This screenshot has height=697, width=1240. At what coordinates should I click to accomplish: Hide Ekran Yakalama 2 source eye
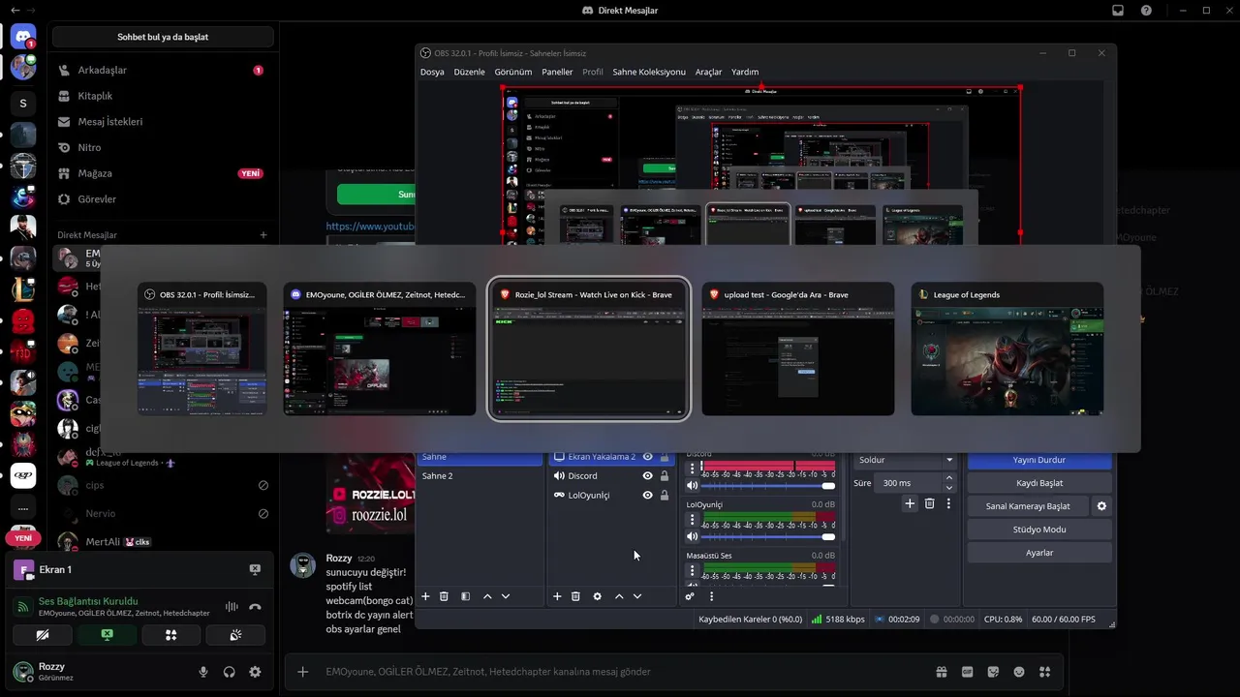(x=648, y=457)
